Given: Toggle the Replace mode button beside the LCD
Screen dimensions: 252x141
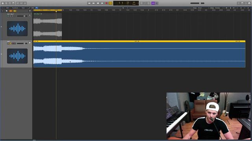Looking at the screenshot, I should (142, 3).
